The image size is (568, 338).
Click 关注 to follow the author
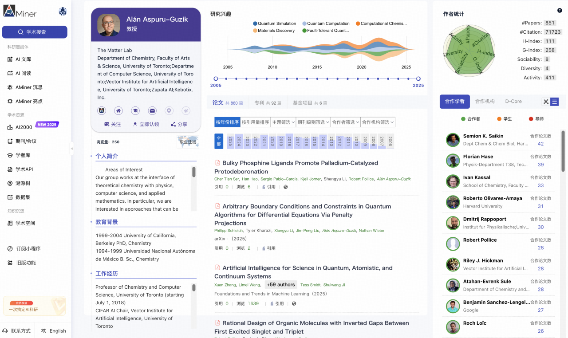113,124
